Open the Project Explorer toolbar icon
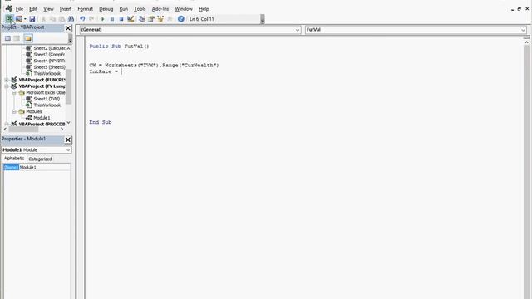The height and width of the screenshot is (299, 532). point(142,19)
